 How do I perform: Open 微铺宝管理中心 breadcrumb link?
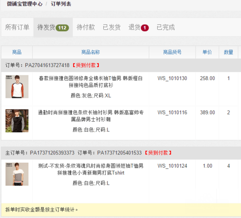point(25,4)
